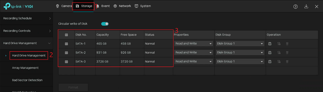
Task: Open Bad Sector Detection page
Action: point(27,80)
